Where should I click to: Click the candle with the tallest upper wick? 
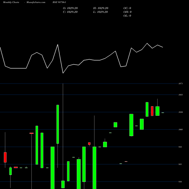[x=63, y=184]
